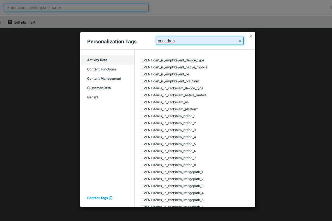332x221 pixels.
Task: Select EVENT:items_in_cart:event_device_type tag
Action: (172, 88)
